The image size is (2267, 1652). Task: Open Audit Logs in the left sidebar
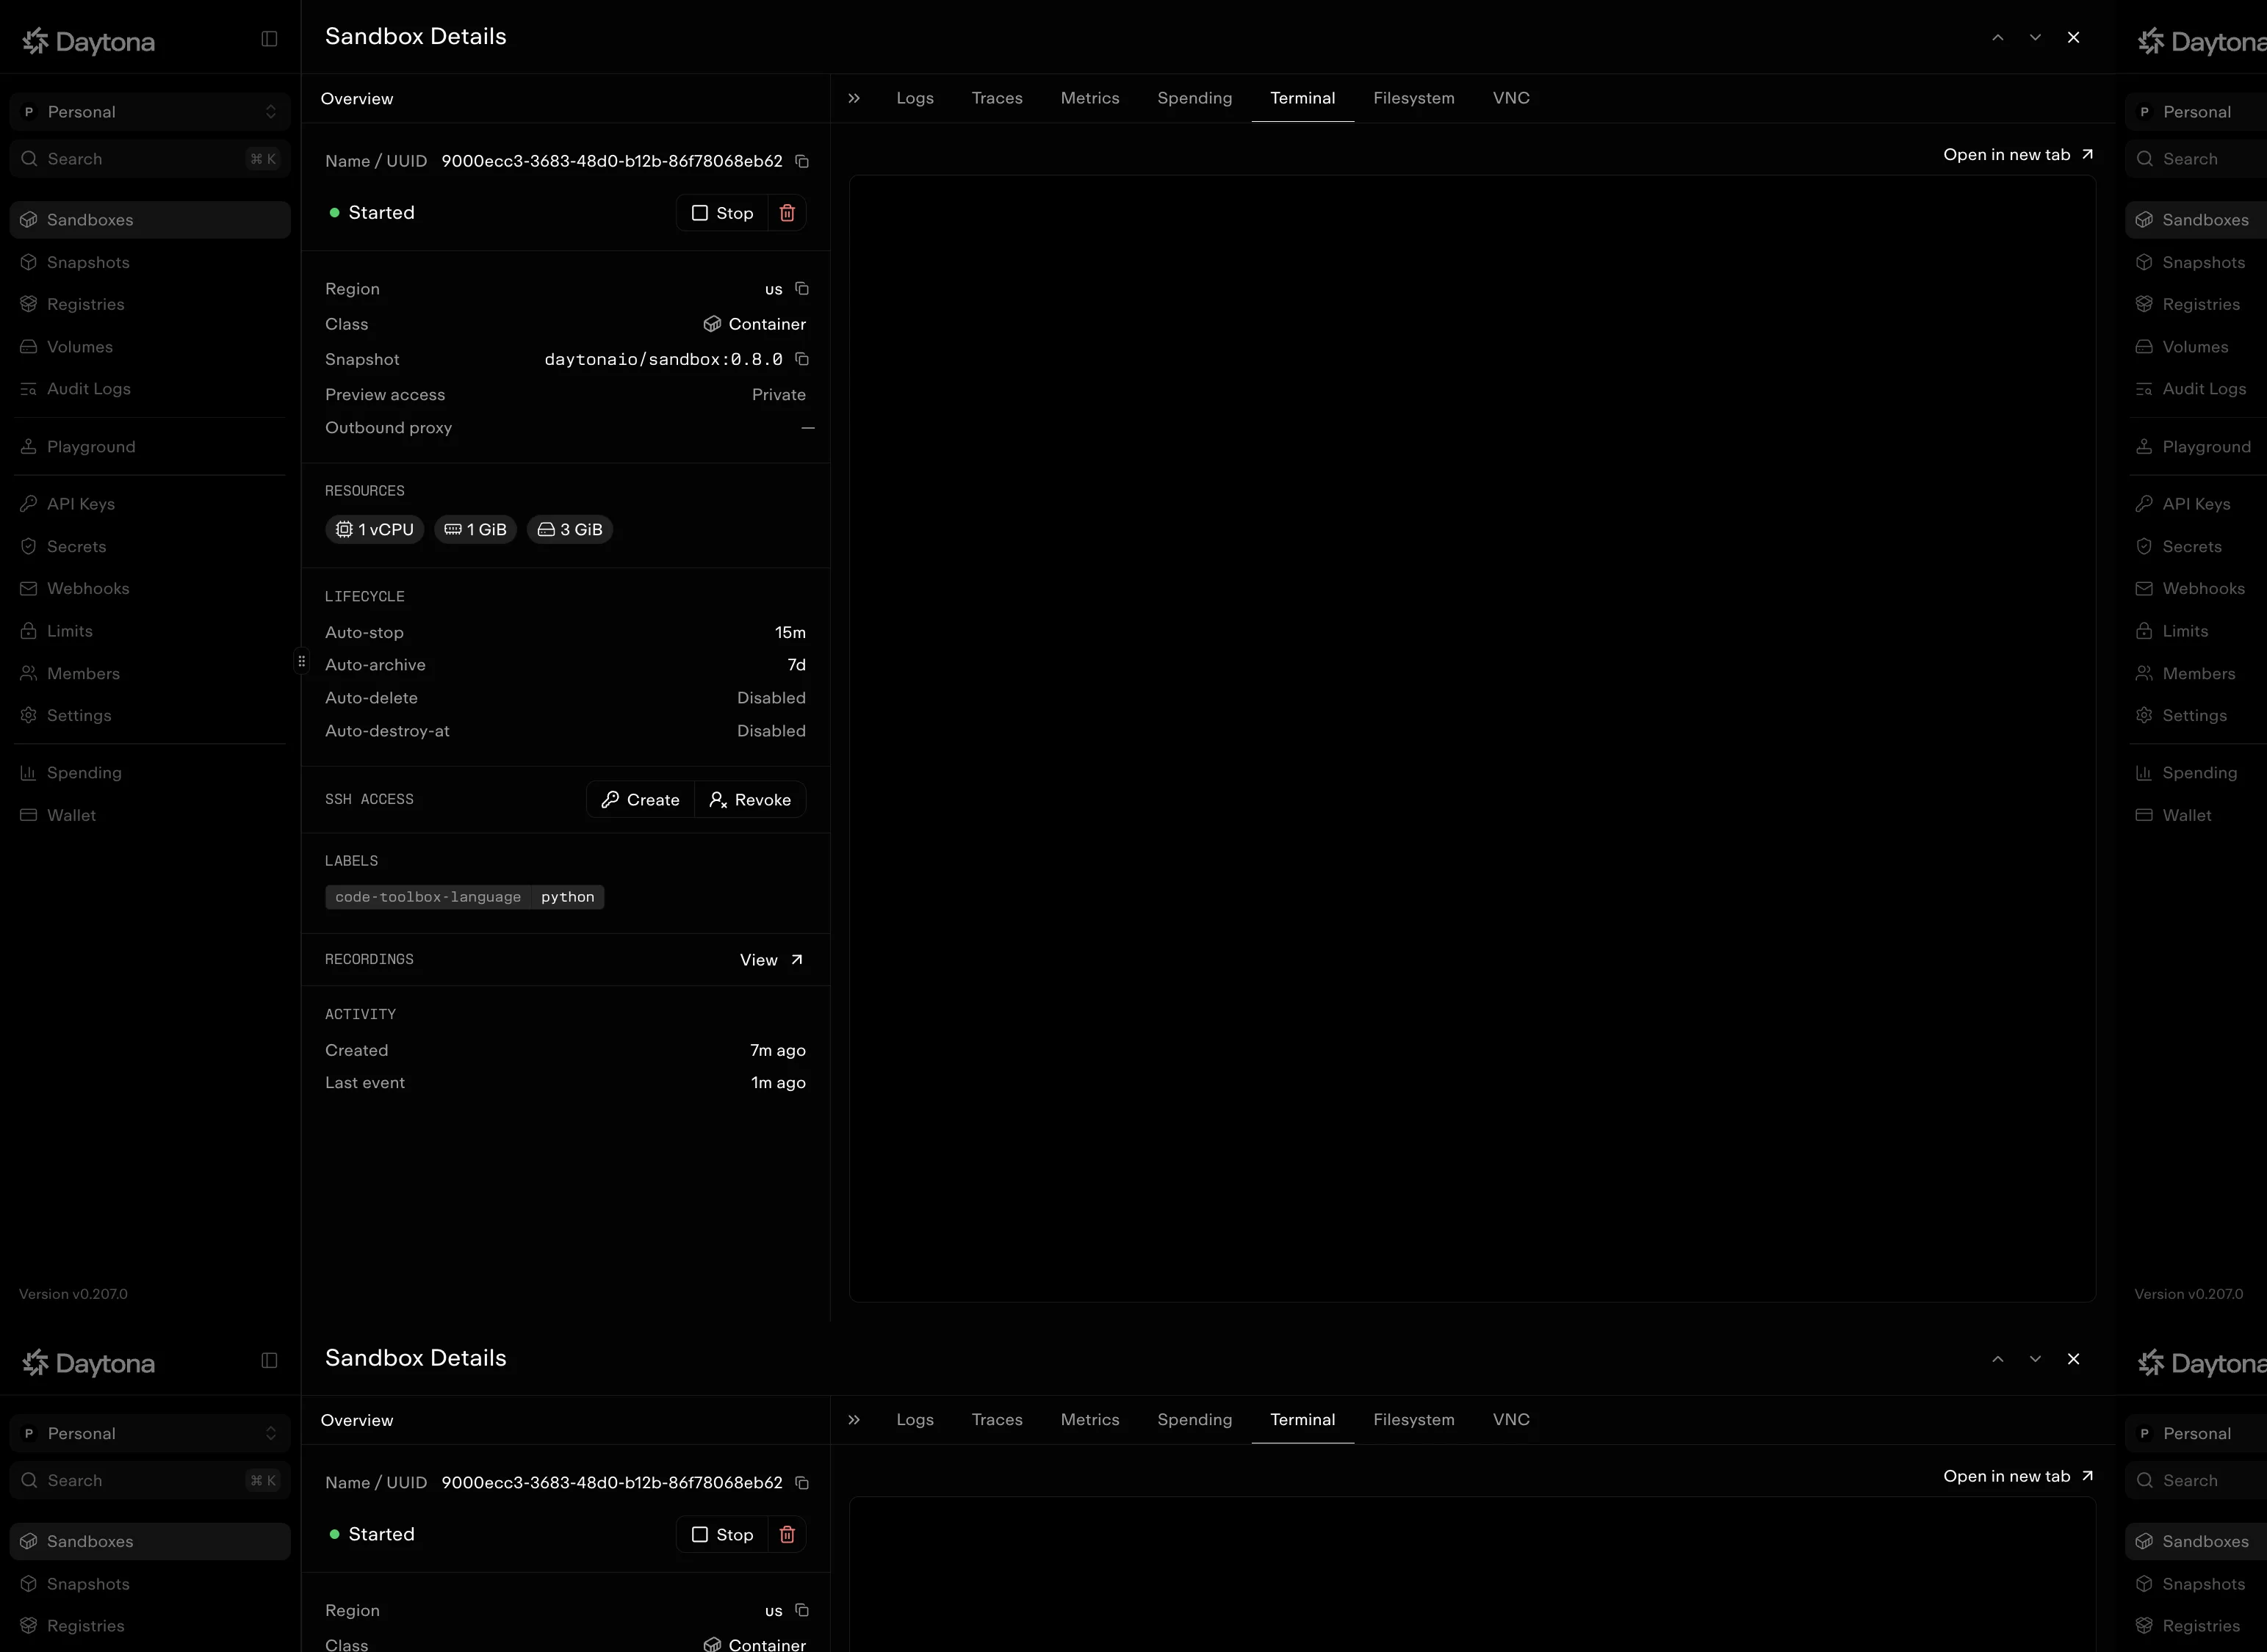(x=150, y=389)
